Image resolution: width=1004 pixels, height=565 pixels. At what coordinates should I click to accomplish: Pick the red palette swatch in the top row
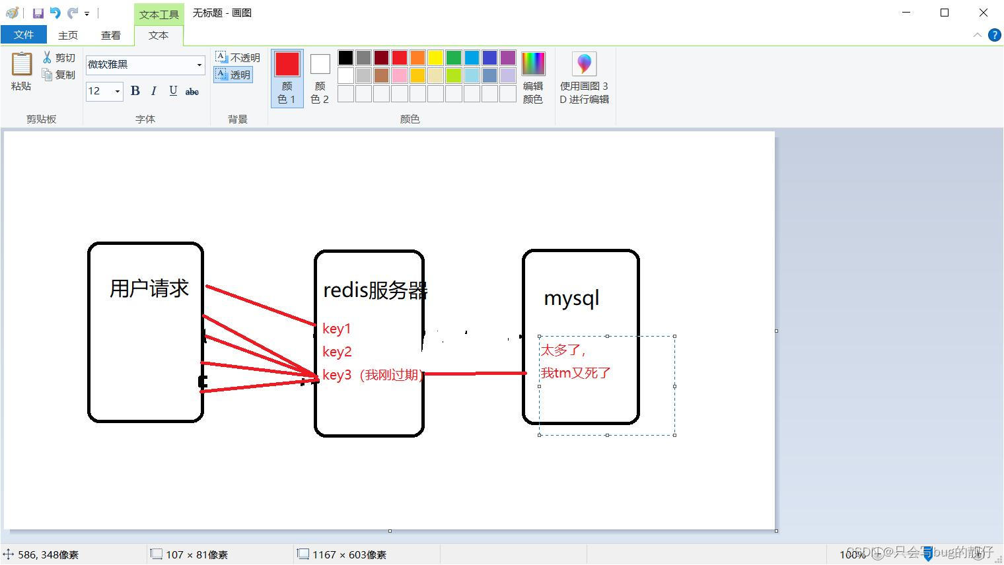(400, 58)
